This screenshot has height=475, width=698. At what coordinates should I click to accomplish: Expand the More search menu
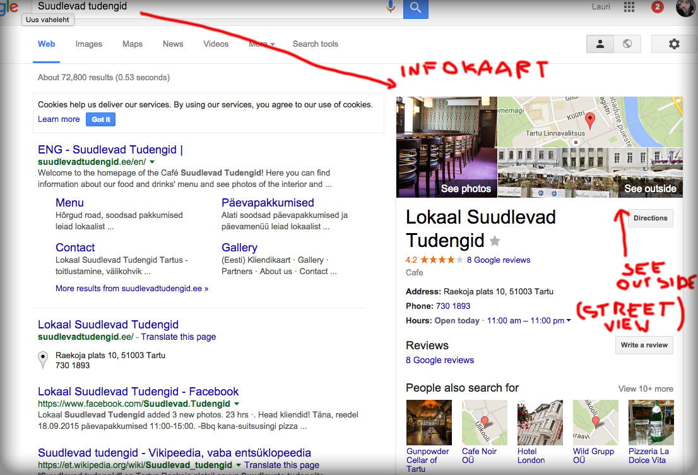pyautogui.click(x=262, y=44)
